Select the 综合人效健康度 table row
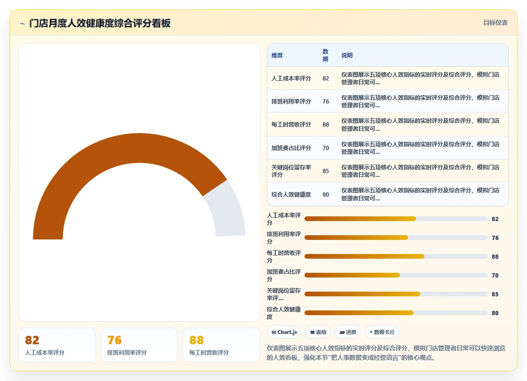Image resolution: width=527 pixels, height=381 pixels. [x=388, y=194]
